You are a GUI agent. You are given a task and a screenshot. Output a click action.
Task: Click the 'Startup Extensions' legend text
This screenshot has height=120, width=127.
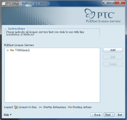tap(55, 107)
